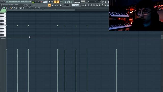This screenshot has height=92, width=163.
Task: Click the rightmost velocity bar
Action: tap(116, 71)
